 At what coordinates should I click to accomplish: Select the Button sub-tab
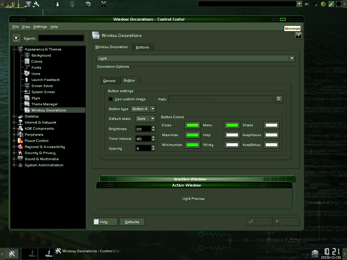coord(130,81)
